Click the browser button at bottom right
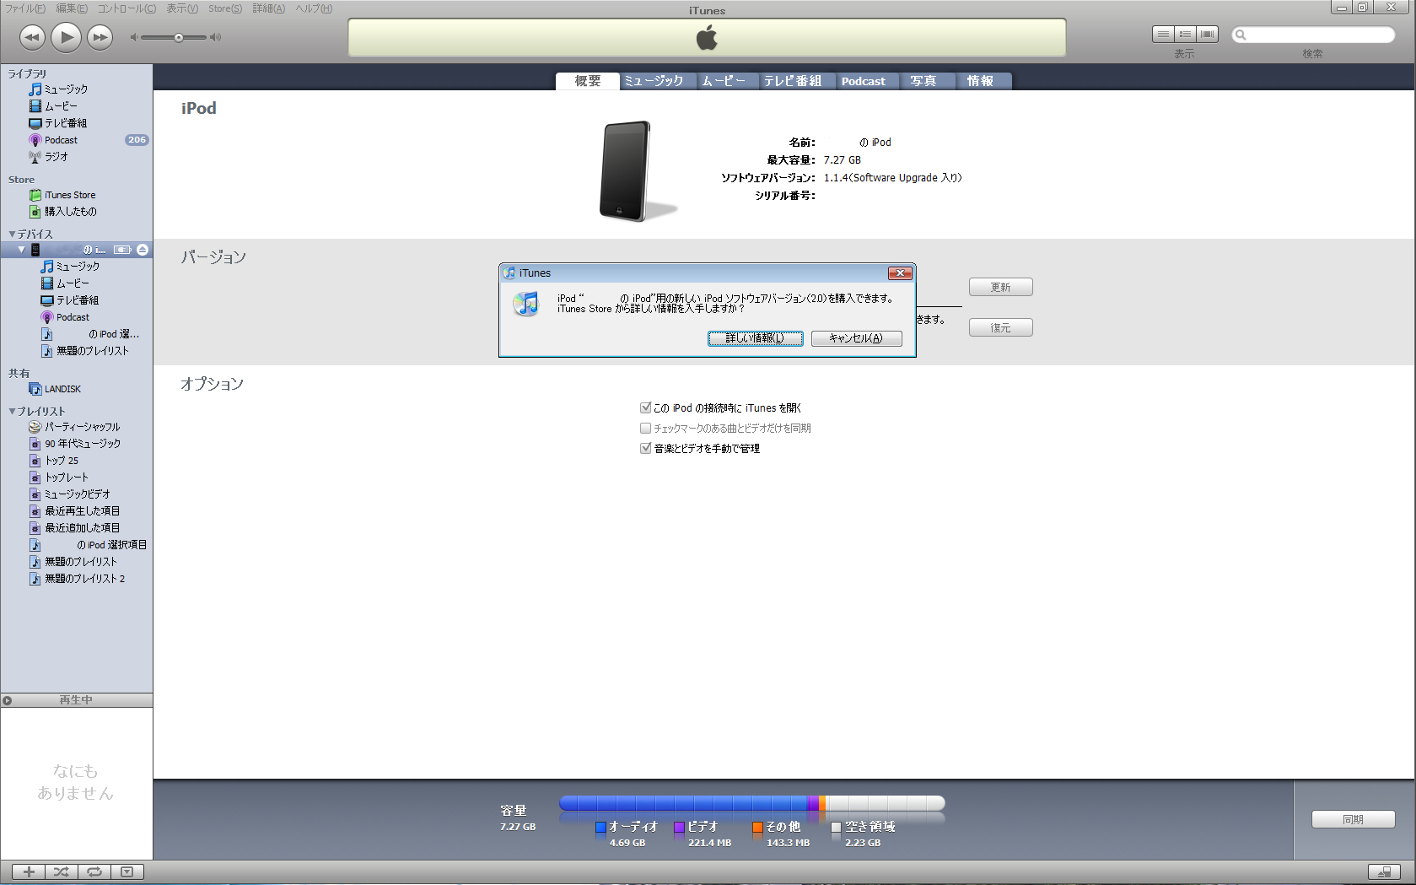The width and height of the screenshot is (1416, 885). [1384, 872]
